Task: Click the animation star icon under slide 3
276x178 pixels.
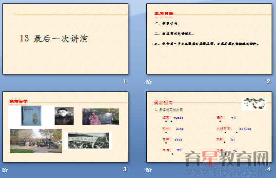Action: click(x=5, y=170)
